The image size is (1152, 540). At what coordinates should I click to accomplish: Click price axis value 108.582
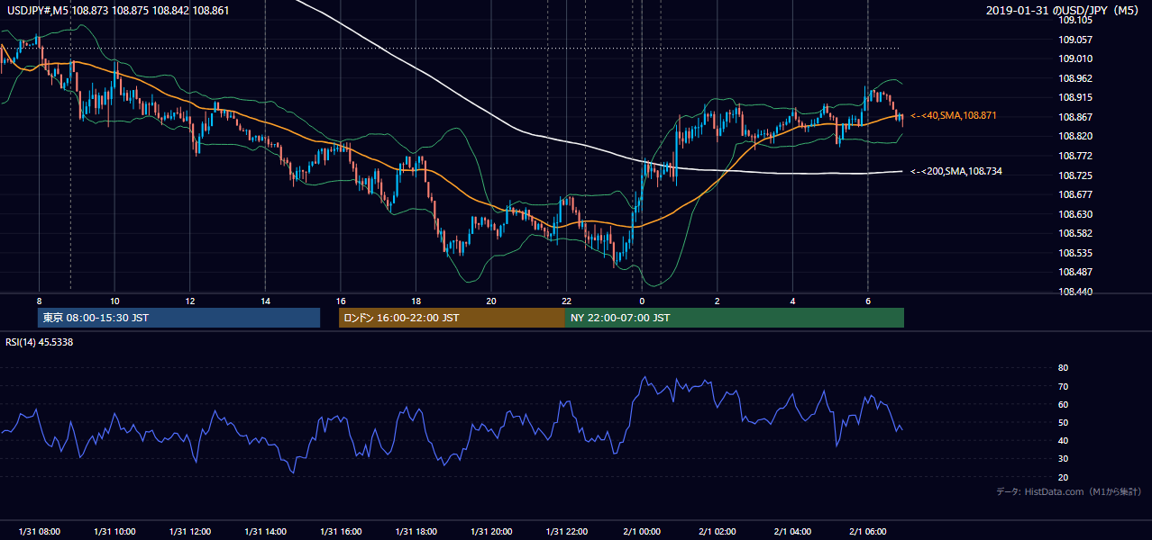1074,233
